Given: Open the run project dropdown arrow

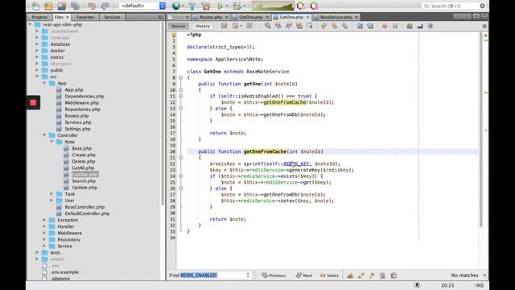Looking at the screenshot, I should coord(227,6).
